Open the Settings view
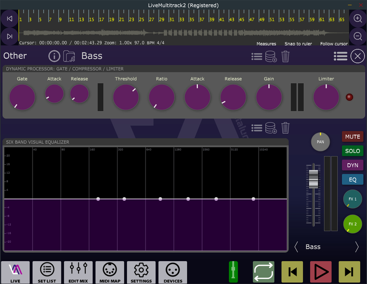367x284 pixels. coord(141,272)
